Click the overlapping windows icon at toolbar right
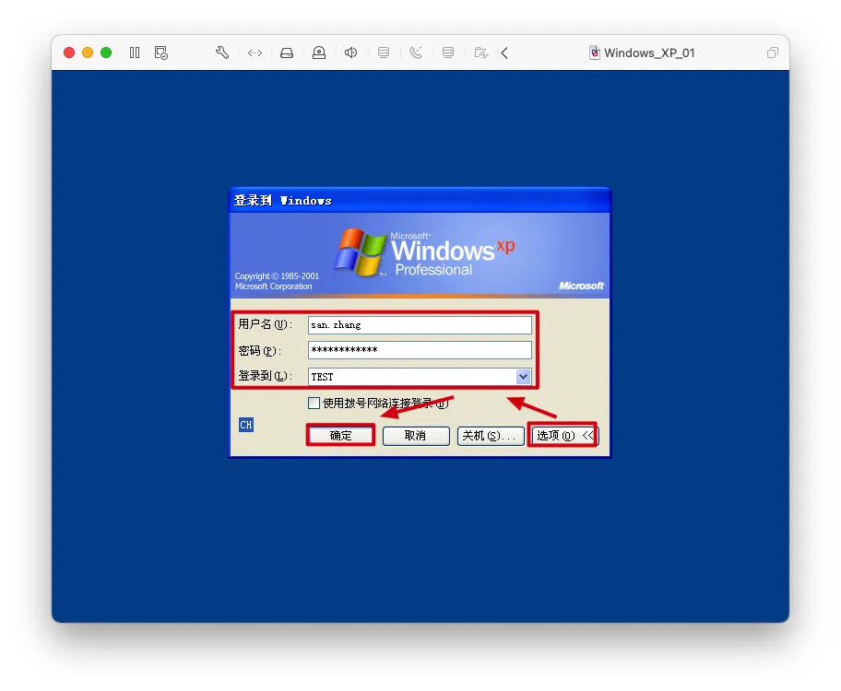 [x=773, y=53]
